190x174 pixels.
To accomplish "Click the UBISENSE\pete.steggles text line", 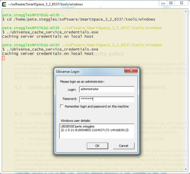I will [77, 126].
